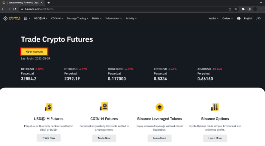Viewport: 265px width, 146px height.
Task: Click the Binance Futures logo
Action: click(12, 18)
